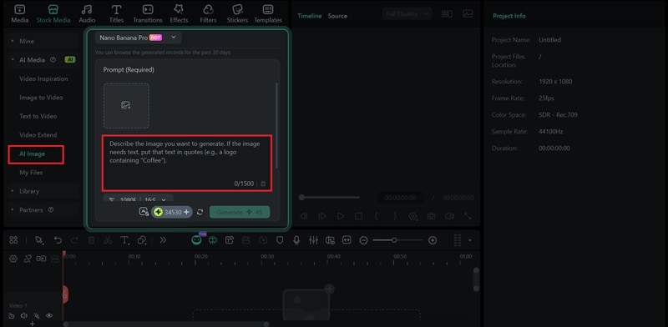
Task: Switch preview to the Source tab
Action: point(337,16)
